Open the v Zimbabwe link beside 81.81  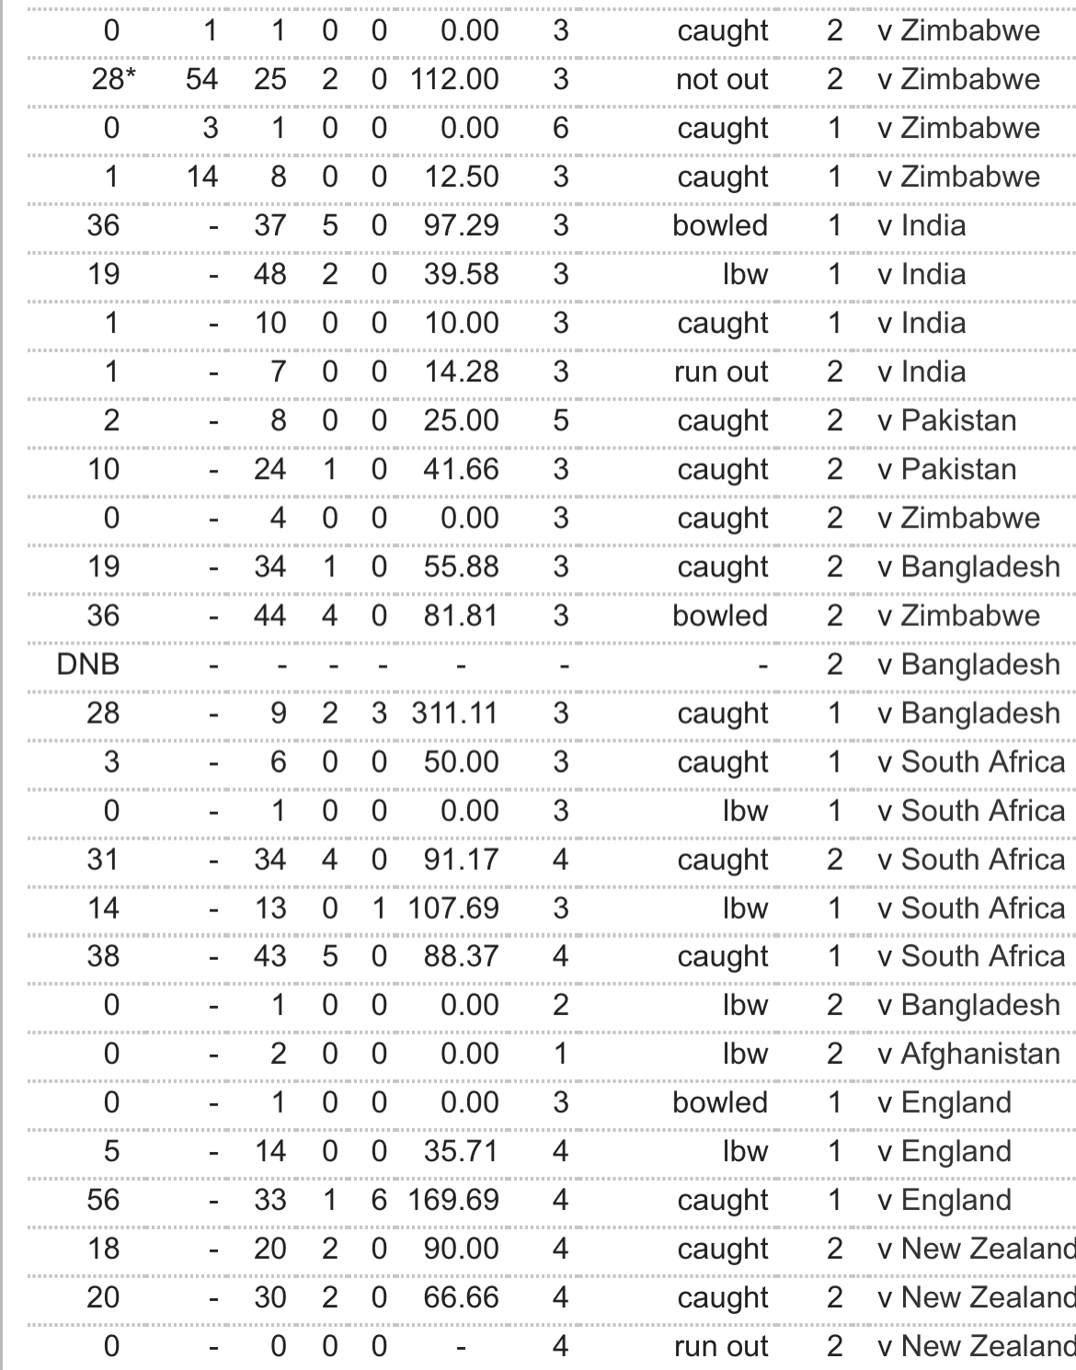(x=958, y=615)
